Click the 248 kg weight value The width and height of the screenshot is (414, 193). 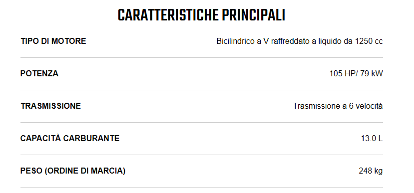[371, 171]
